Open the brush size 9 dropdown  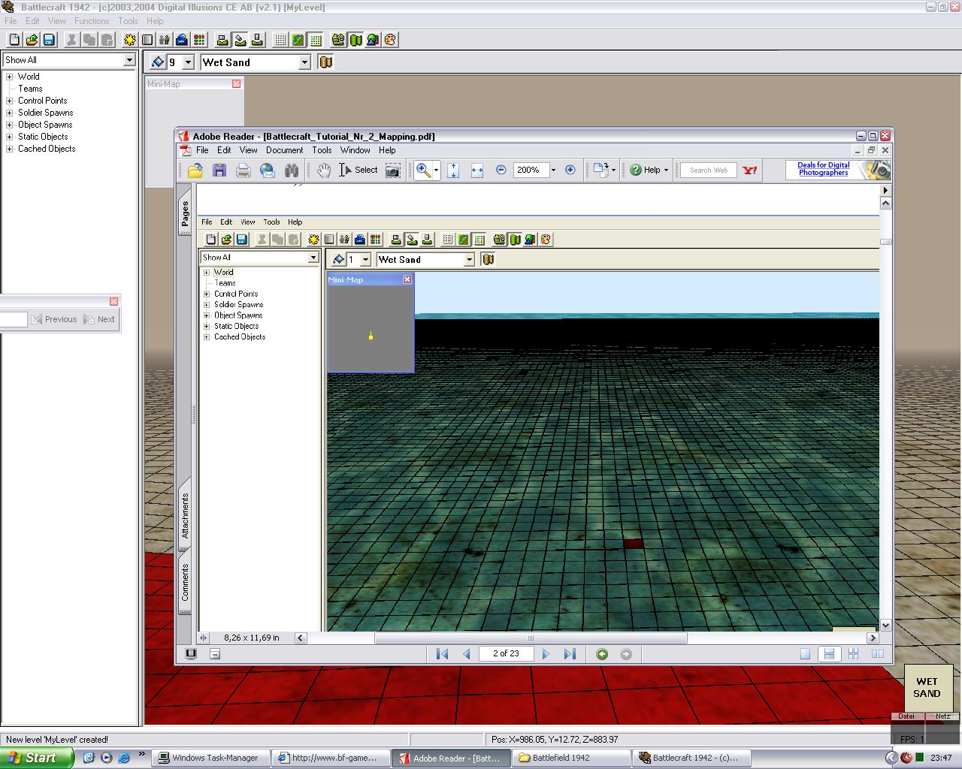pyautogui.click(x=188, y=62)
